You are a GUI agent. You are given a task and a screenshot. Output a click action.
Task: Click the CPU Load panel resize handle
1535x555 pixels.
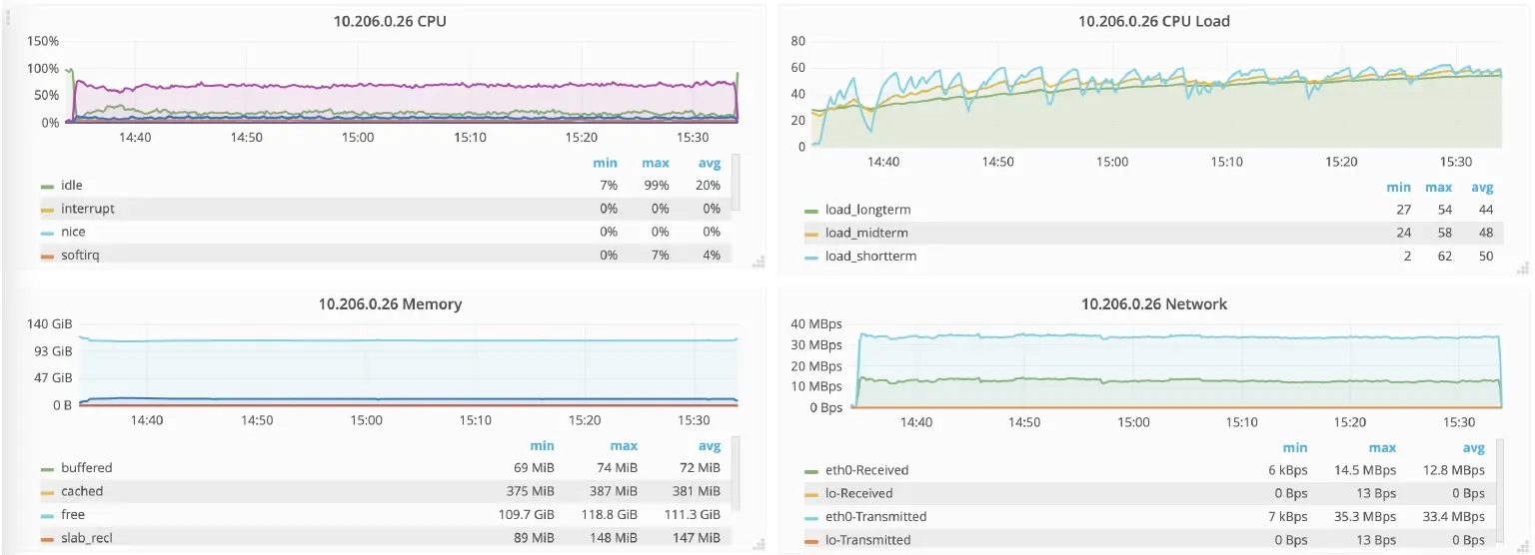[x=1522, y=267]
